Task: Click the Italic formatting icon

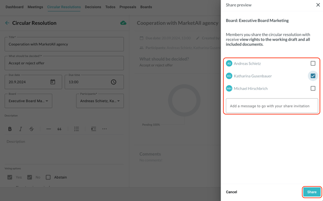Action: pos(21,129)
